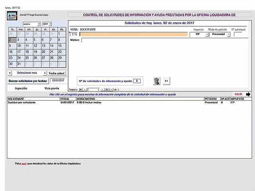Screen dimensions: 255x191
Task: Click PETICIÓN column header
Action: [x=212, y=99]
